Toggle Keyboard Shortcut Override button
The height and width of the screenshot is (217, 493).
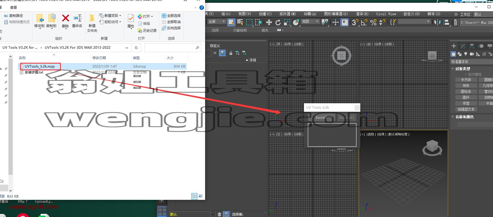pos(345,22)
